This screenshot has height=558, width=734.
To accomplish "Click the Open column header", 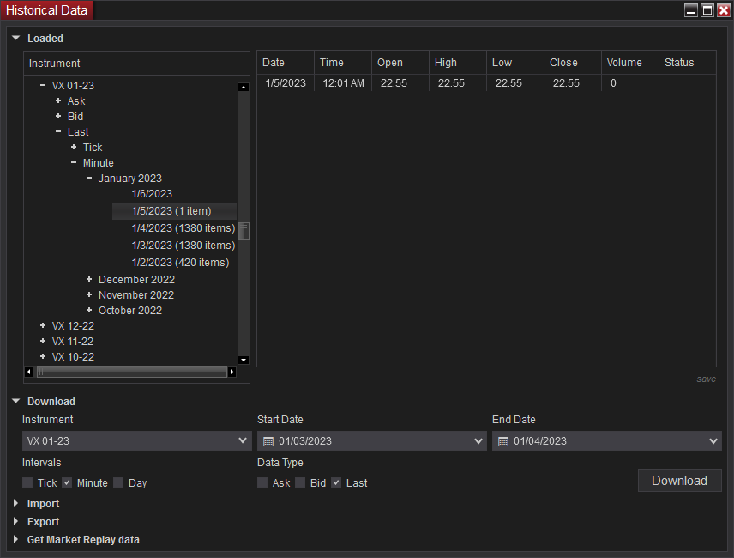I will (400, 63).
